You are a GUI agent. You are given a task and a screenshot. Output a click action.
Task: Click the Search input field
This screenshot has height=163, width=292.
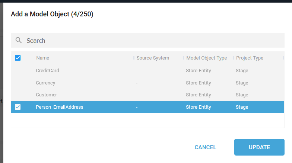pyautogui.click(x=147, y=40)
